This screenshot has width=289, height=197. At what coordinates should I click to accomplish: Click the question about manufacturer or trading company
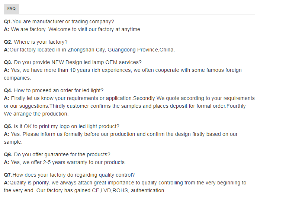coord(63,22)
